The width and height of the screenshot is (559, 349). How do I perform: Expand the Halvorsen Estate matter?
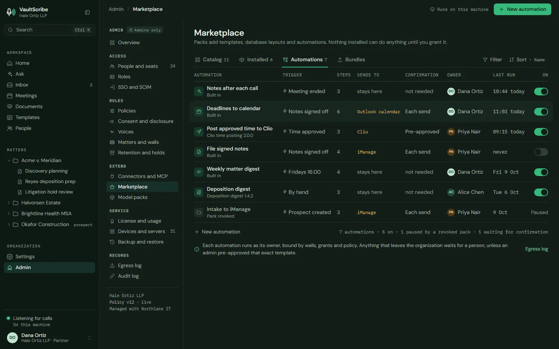click(9, 203)
